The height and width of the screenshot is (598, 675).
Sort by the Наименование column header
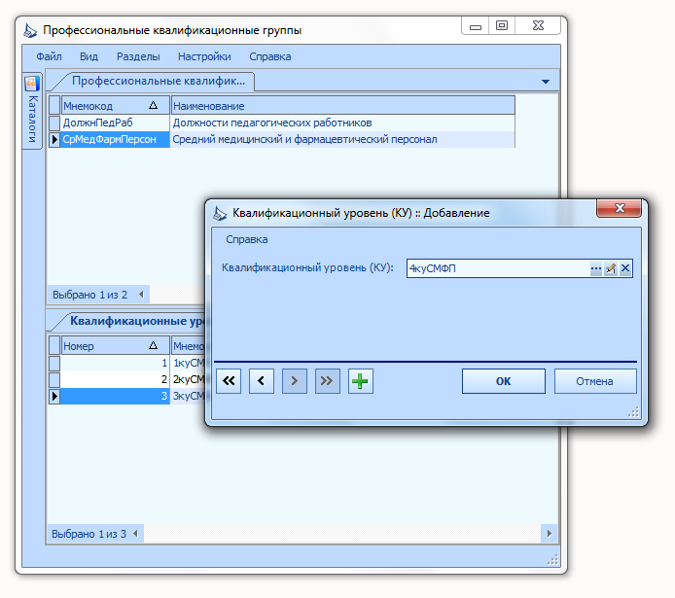coord(342,105)
